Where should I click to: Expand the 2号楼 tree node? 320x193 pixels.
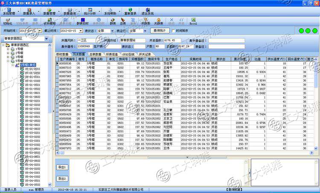point(8,53)
